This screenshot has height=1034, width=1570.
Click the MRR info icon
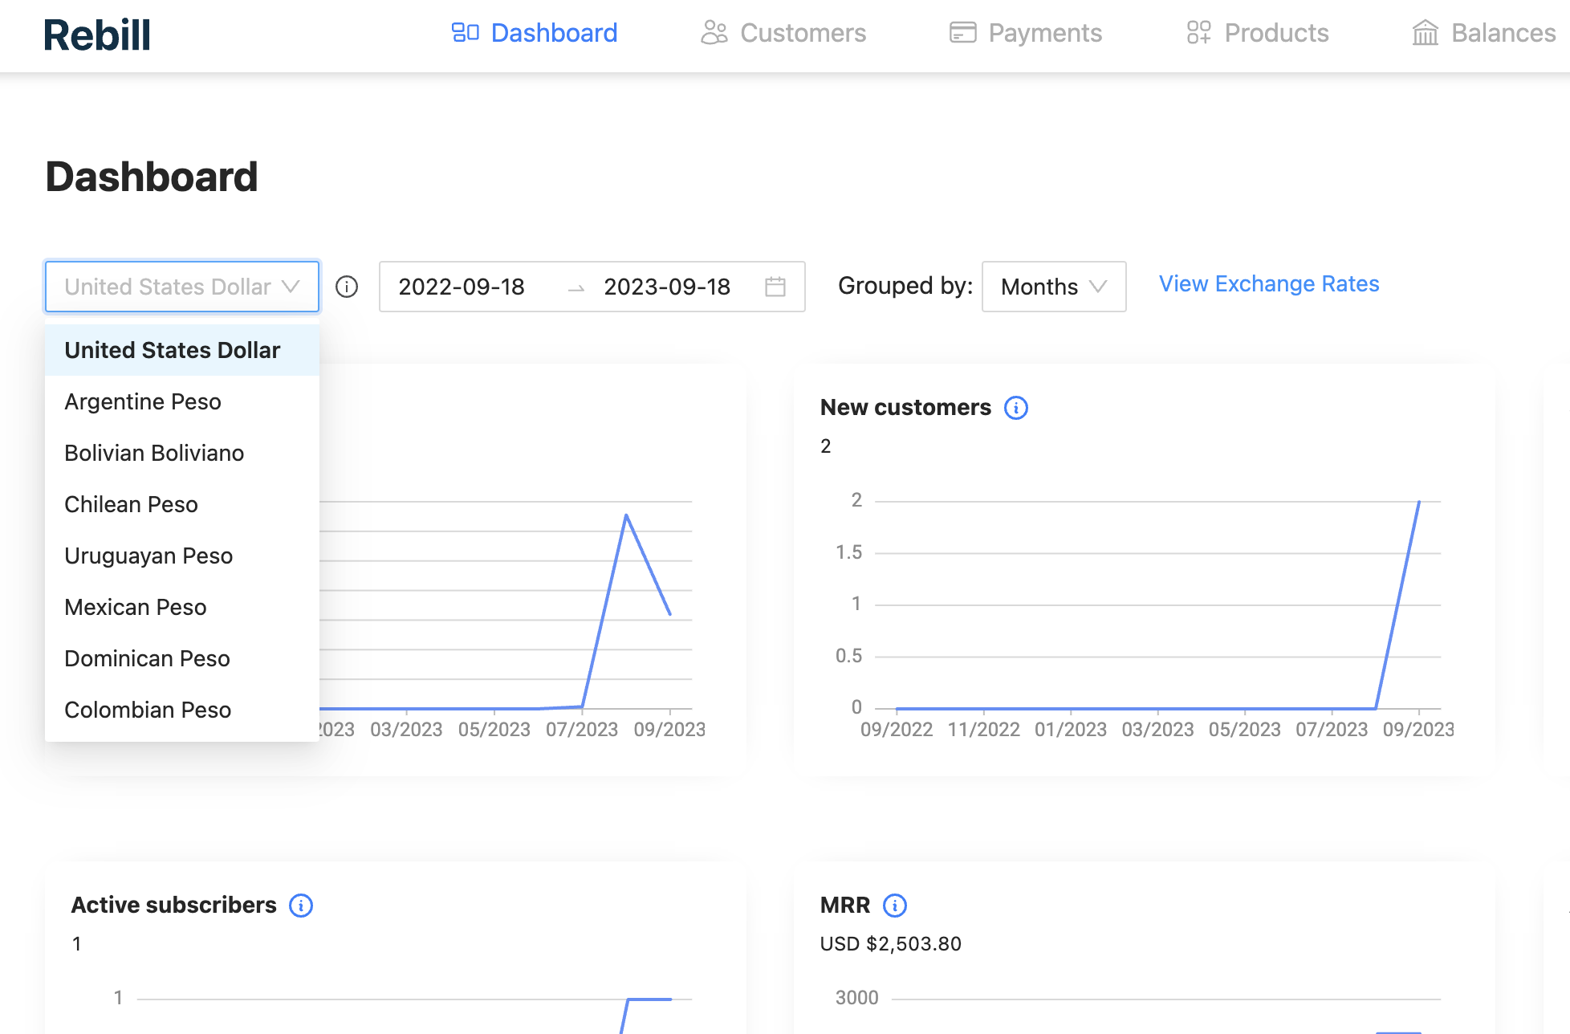[x=895, y=906]
